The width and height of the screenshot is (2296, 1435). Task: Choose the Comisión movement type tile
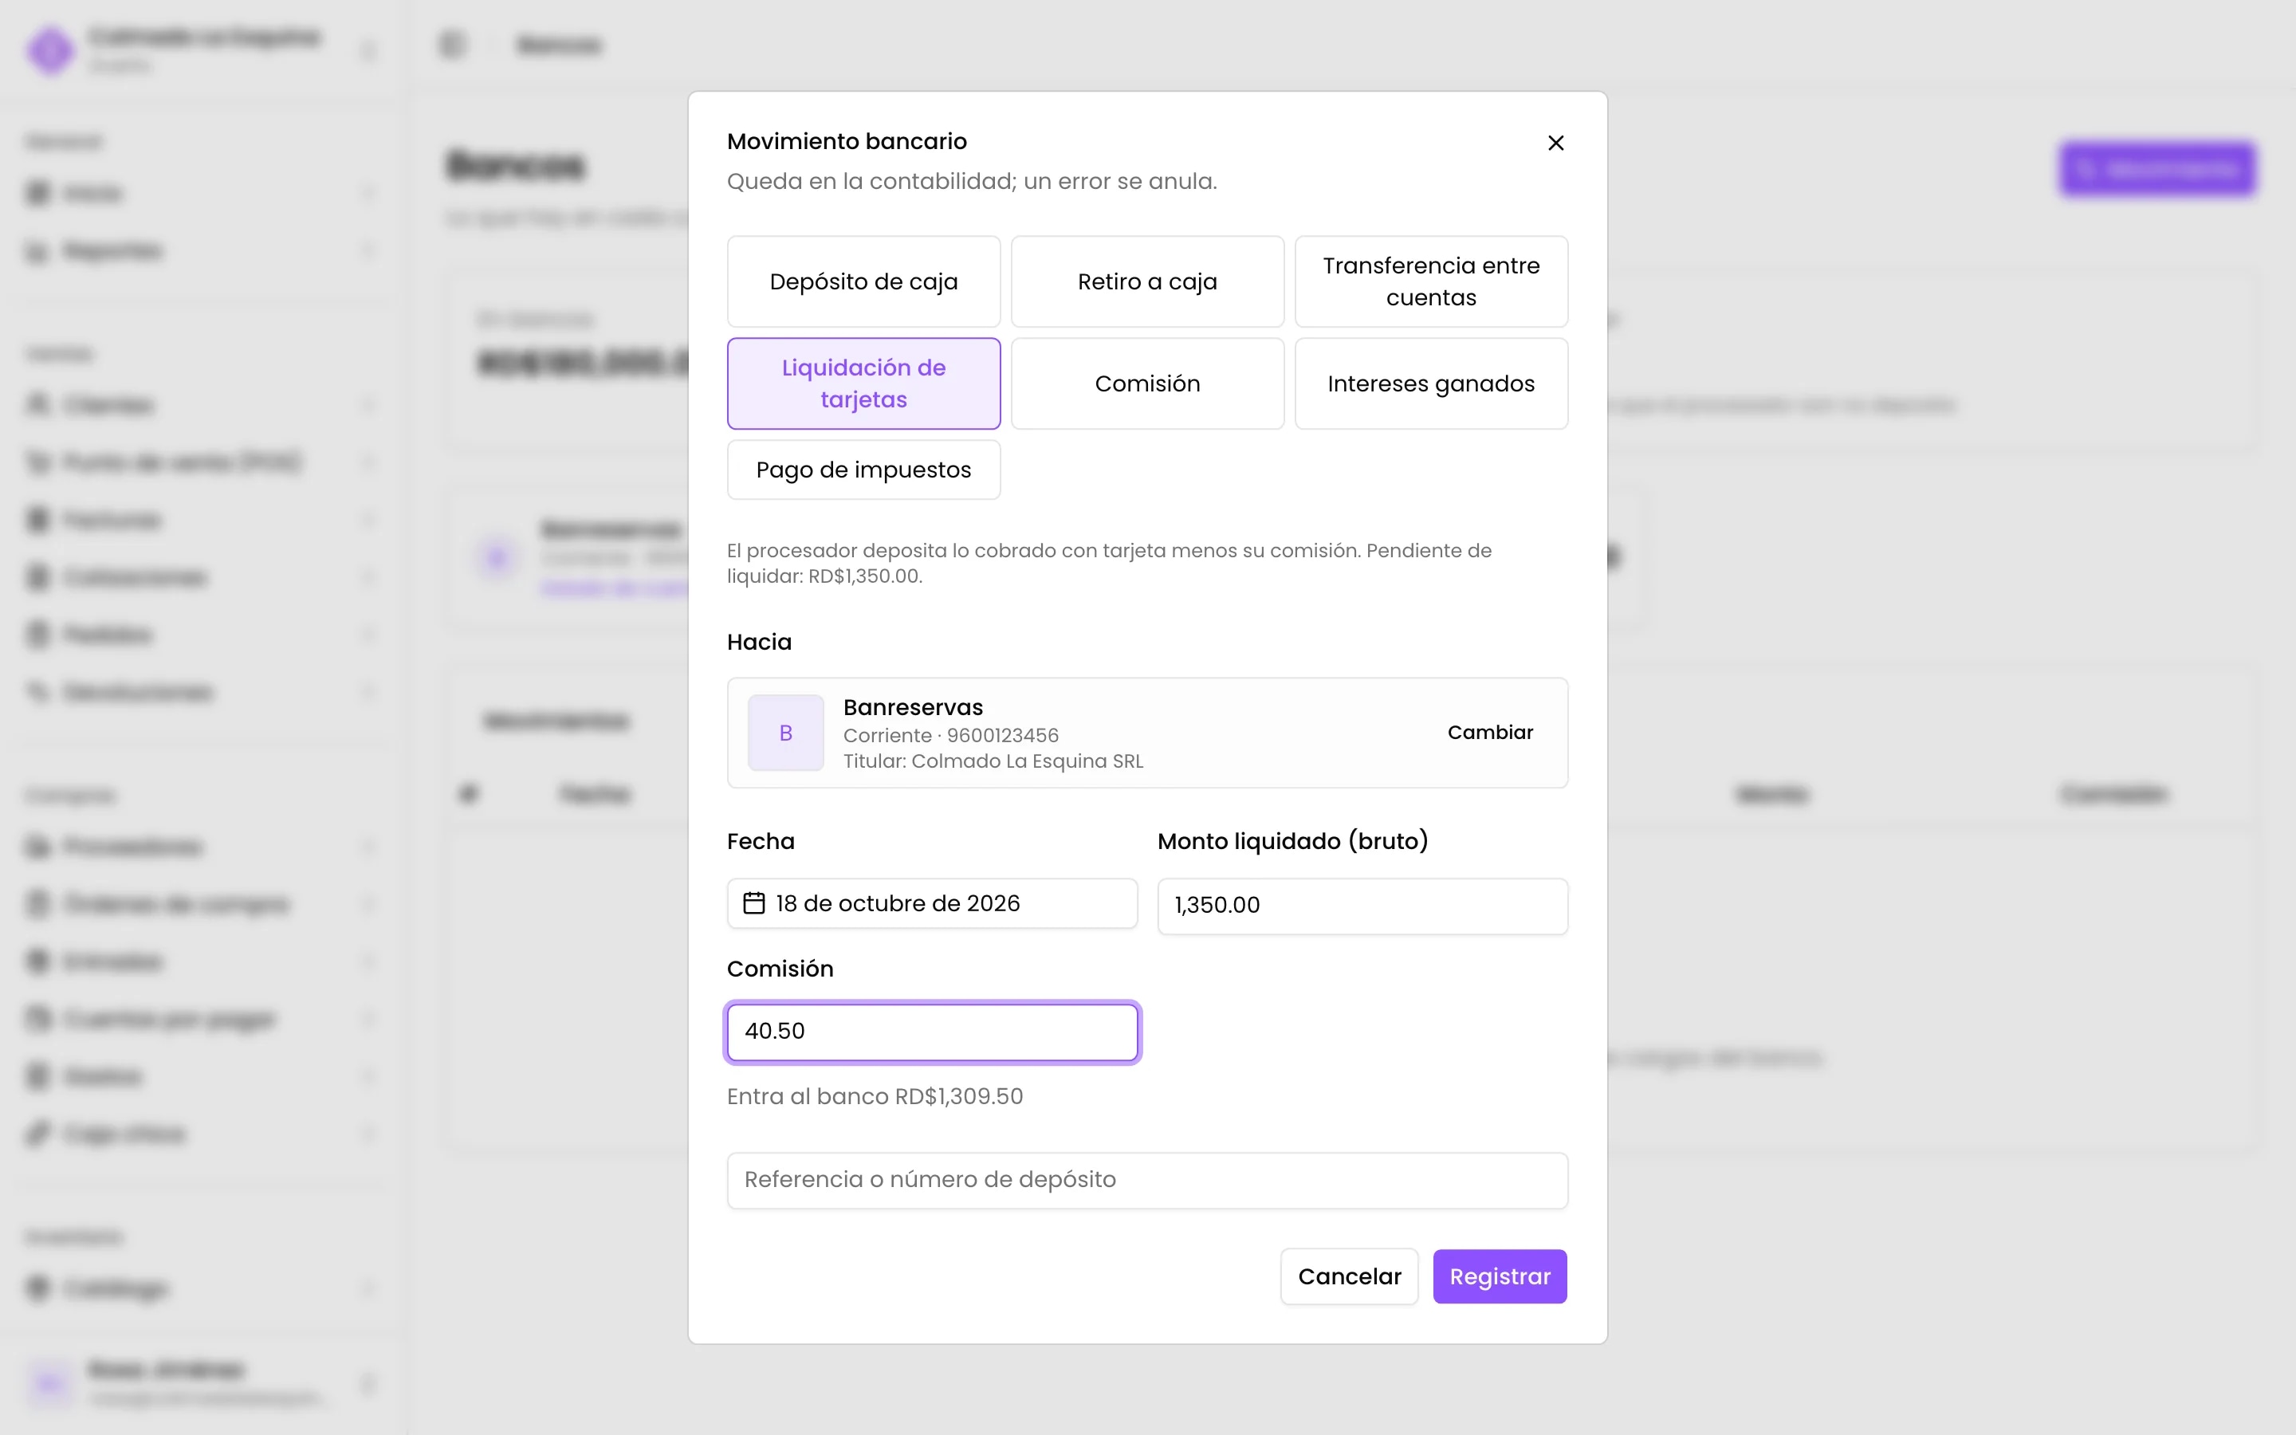point(1147,383)
